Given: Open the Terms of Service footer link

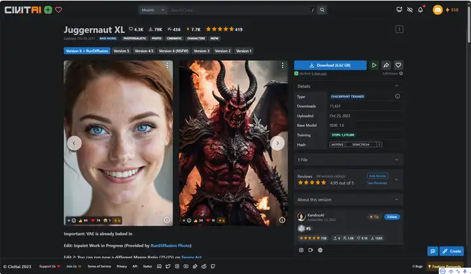Looking at the screenshot, I should 99,267.
